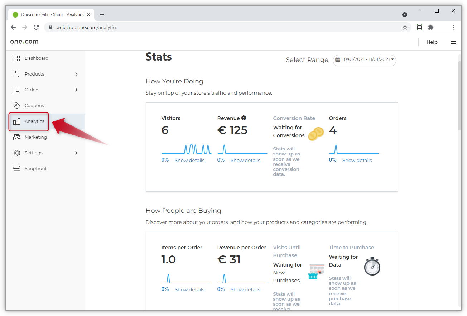Click the Revenue info icon
This screenshot has height=316, width=467.
click(x=244, y=118)
